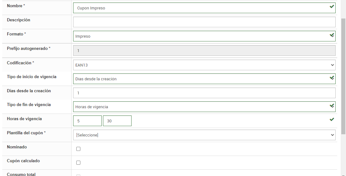Click the checkmark on the Horas de vigencia row
346x176 pixels.
pyautogui.click(x=332, y=120)
